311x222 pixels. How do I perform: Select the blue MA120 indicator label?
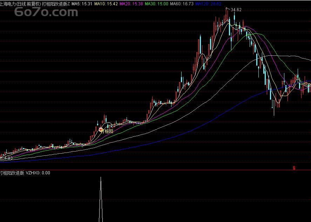click(208, 4)
